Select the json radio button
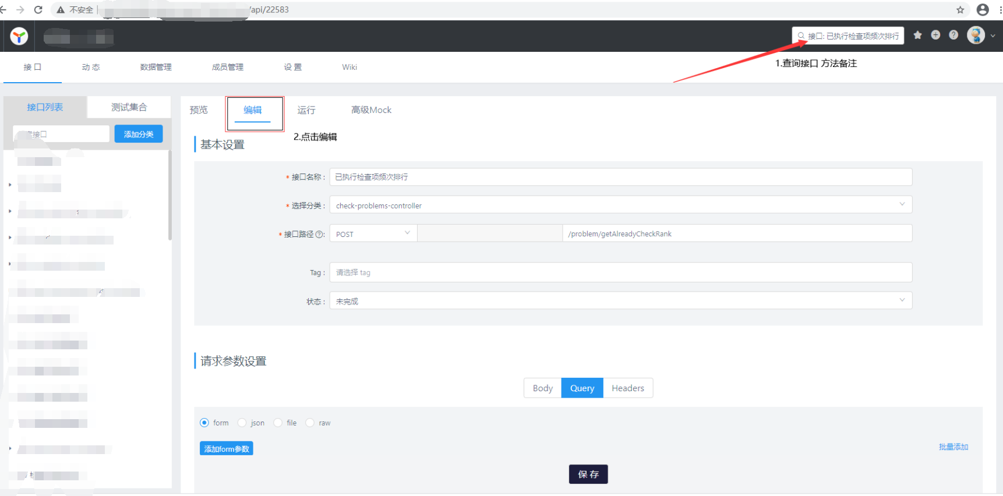The image size is (1003, 496). click(242, 423)
